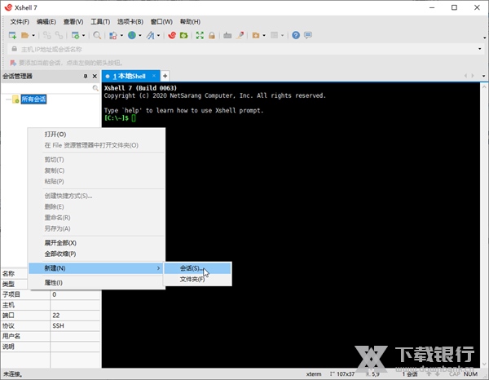This screenshot has width=489, height=380.
Task: Pin the session manager panel
Action: [85, 76]
